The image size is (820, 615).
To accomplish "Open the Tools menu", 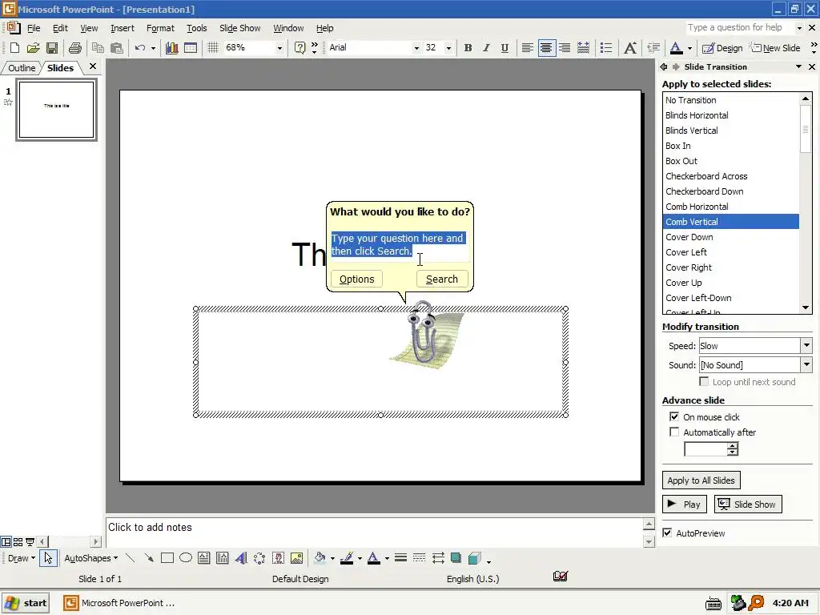I will [197, 28].
